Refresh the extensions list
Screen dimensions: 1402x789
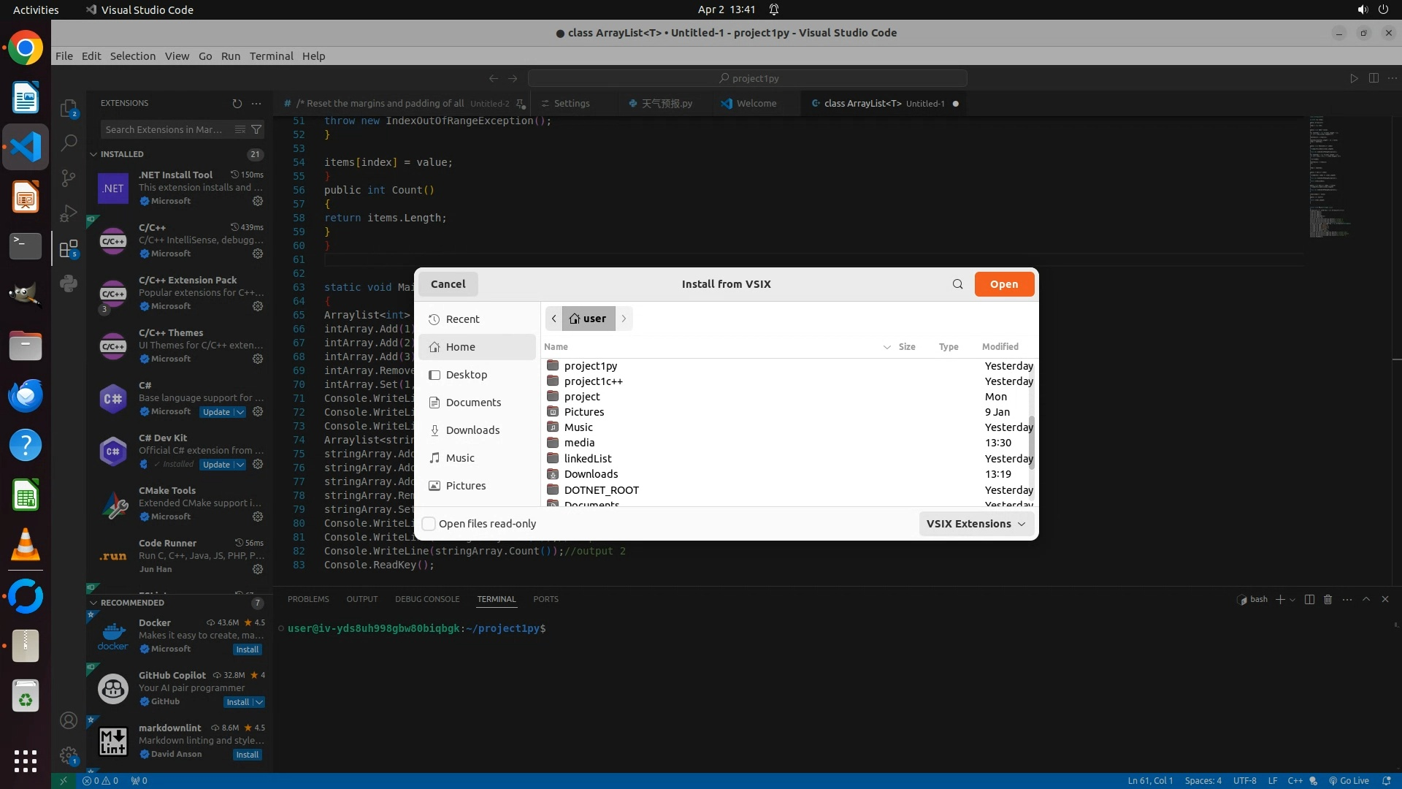point(237,104)
